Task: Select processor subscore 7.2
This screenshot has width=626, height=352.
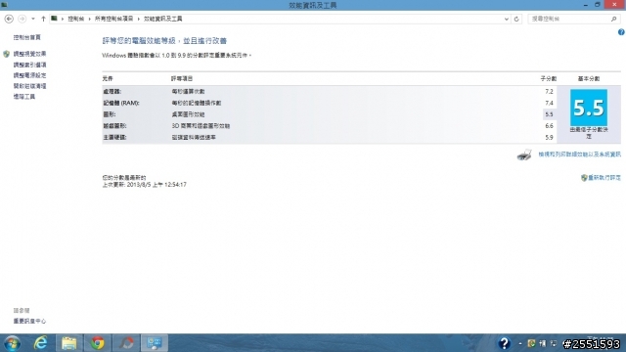Action: pos(549,91)
